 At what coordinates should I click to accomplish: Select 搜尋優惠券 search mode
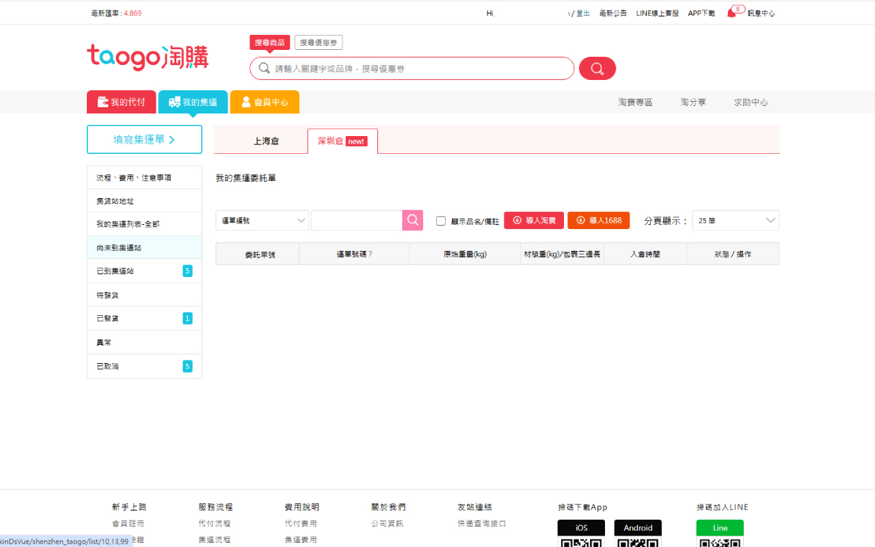[319, 42]
